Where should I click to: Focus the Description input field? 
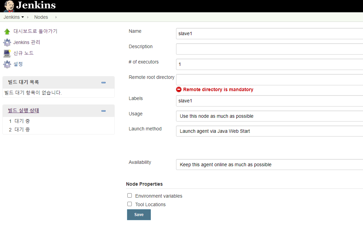269,49
